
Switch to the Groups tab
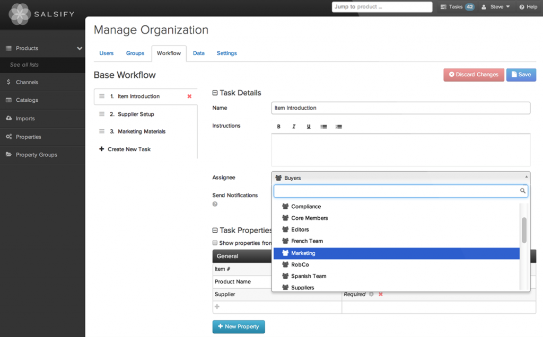(135, 54)
